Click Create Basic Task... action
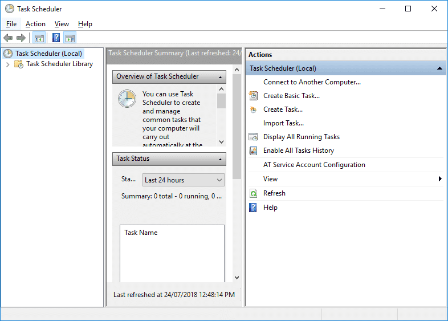448x321 pixels. 291,96
